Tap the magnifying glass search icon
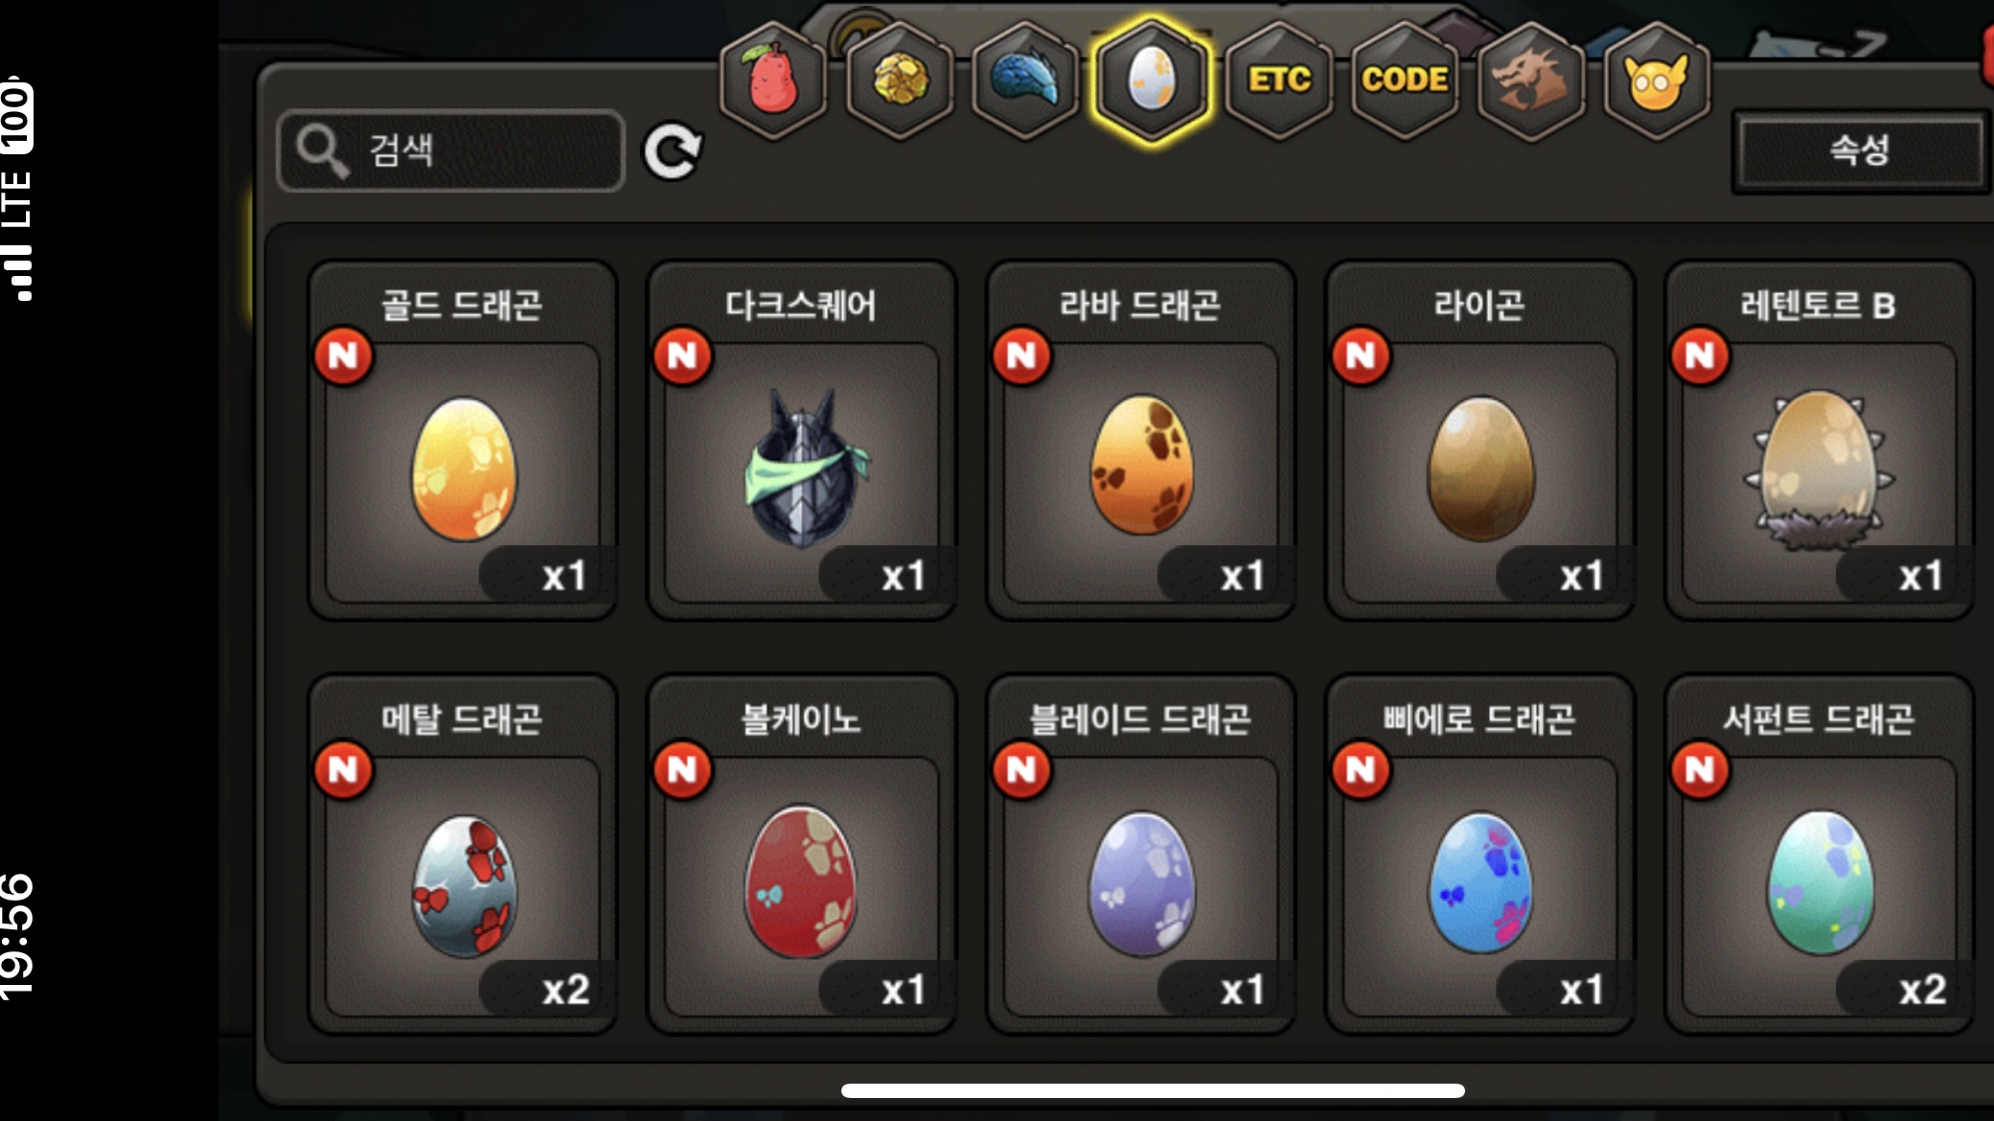Screen dimensions: 1994x1121 click(322, 151)
